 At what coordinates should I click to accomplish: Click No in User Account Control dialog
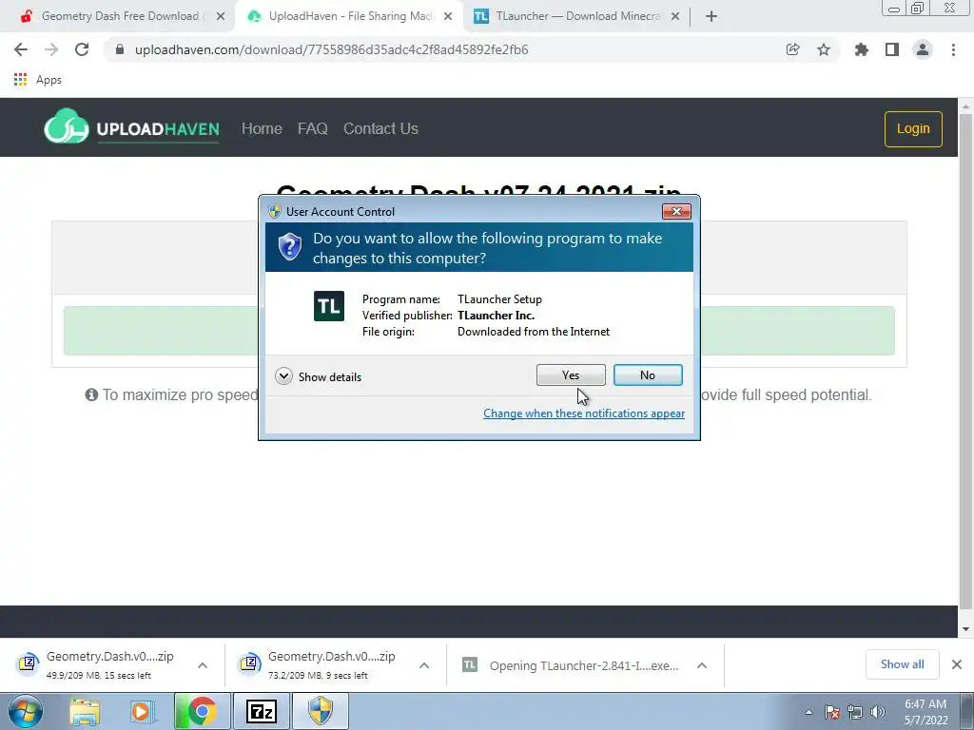tap(647, 375)
